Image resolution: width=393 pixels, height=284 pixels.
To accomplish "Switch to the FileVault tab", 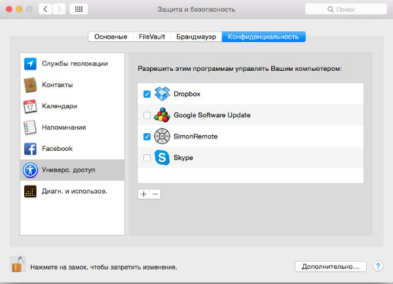I will [151, 37].
